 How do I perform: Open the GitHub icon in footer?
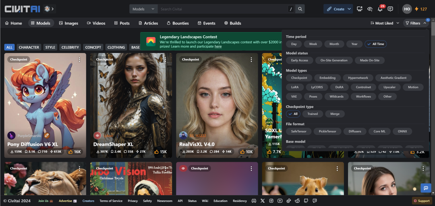pyautogui.click(x=306, y=201)
